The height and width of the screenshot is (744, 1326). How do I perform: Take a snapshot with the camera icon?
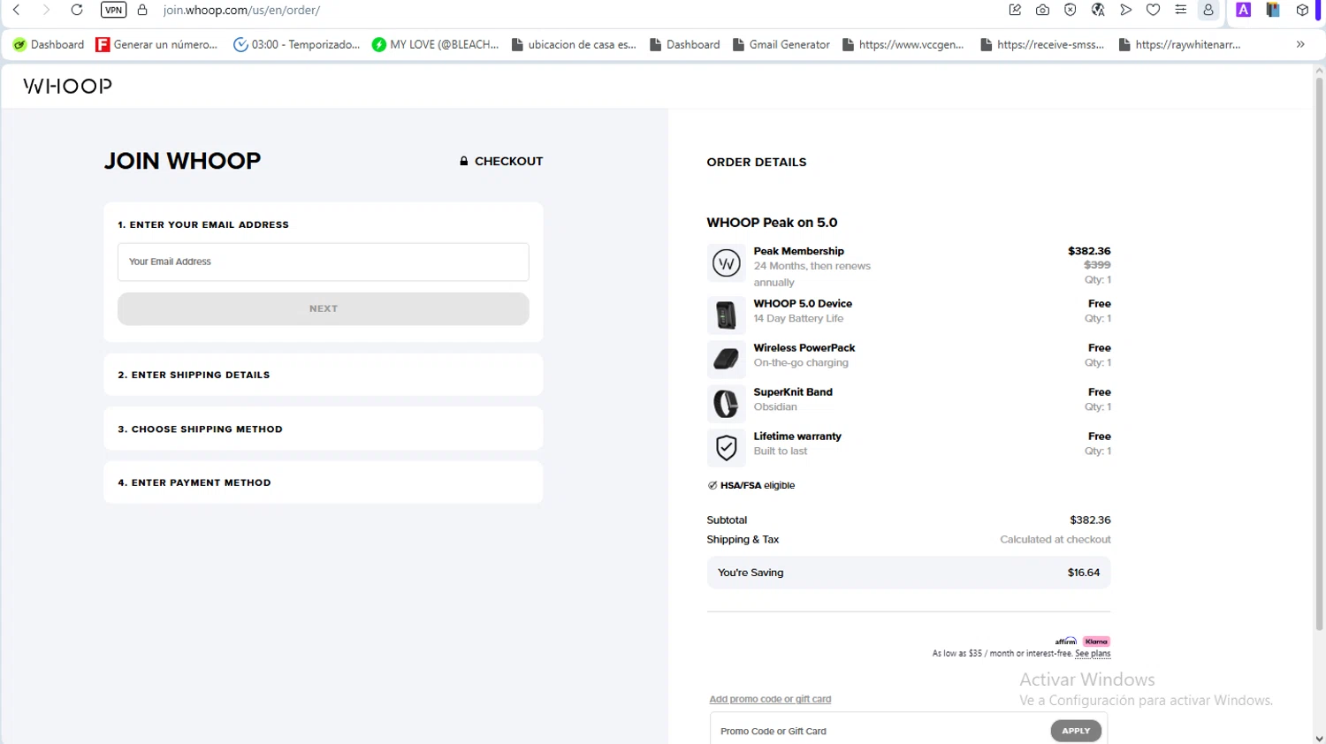[1043, 11]
